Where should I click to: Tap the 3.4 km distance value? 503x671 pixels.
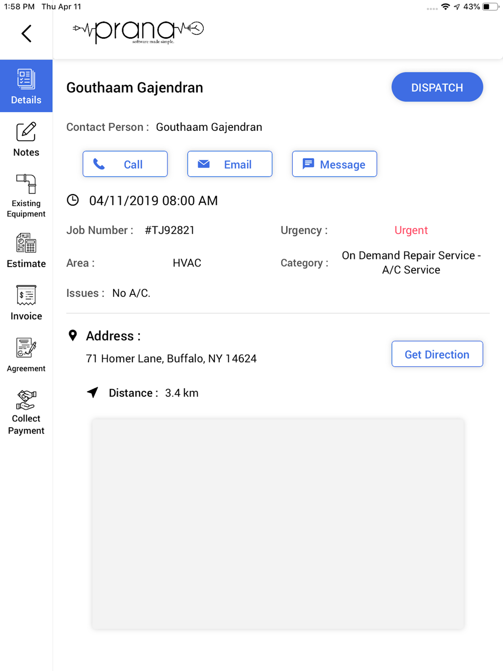point(182,393)
